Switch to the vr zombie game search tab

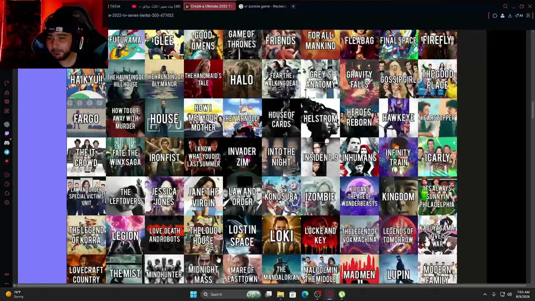click(x=262, y=6)
